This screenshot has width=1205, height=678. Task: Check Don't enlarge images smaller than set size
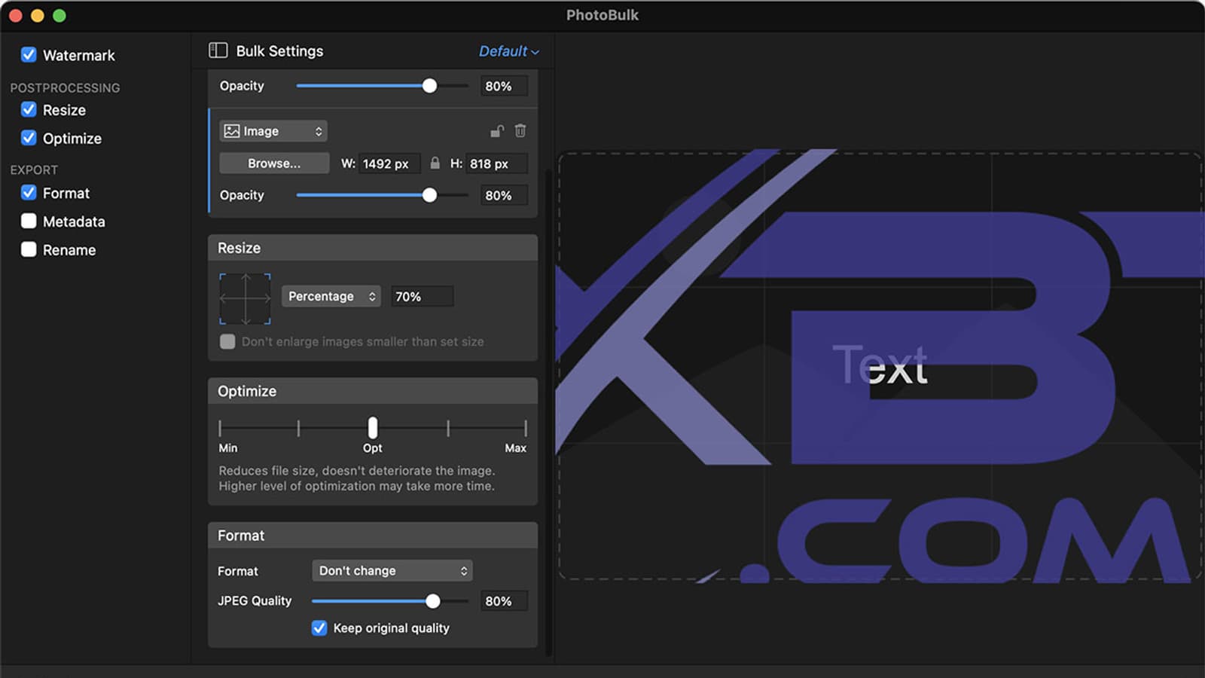pyautogui.click(x=227, y=341)
